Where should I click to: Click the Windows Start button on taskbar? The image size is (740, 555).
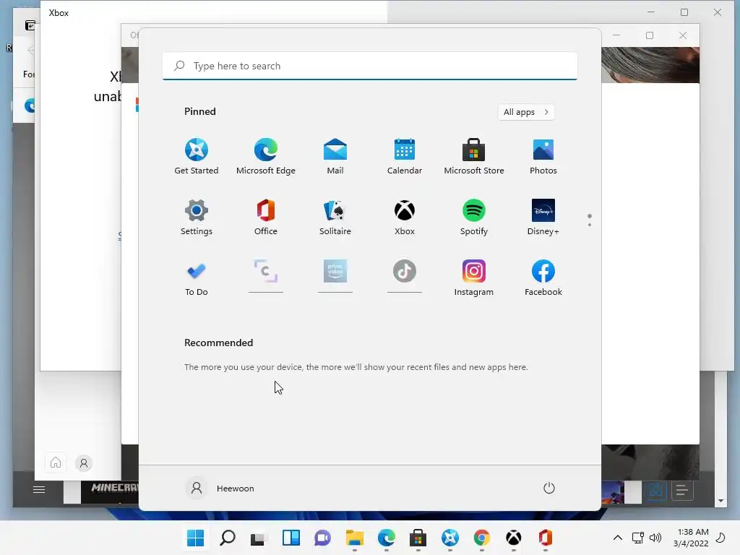click(x=195, y=538)
